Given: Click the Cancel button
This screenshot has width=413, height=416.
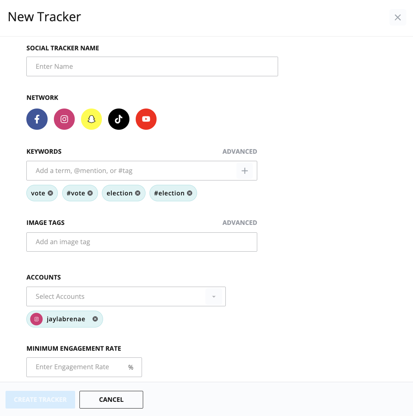Looking at the screenshot, I should click(x=111, y=399).
